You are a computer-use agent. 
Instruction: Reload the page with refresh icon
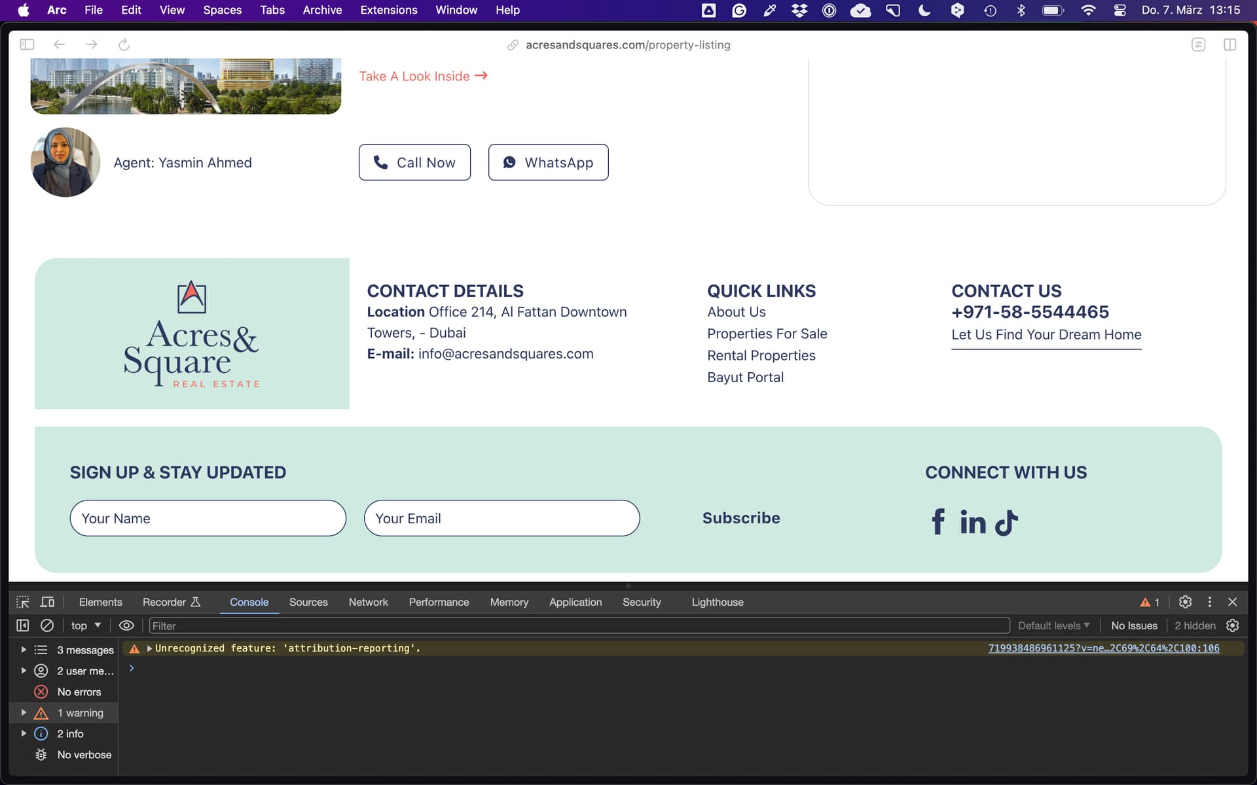point(124,44)
